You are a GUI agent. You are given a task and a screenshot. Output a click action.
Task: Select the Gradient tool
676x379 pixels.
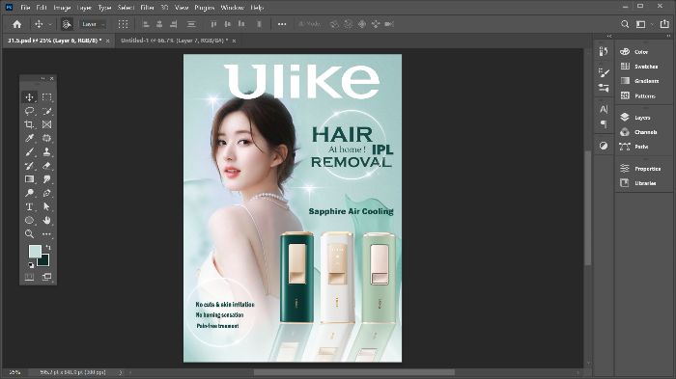pyautogui.click(x=29, y=179)
